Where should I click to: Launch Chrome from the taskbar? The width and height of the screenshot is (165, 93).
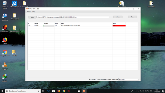coord(64,91)
